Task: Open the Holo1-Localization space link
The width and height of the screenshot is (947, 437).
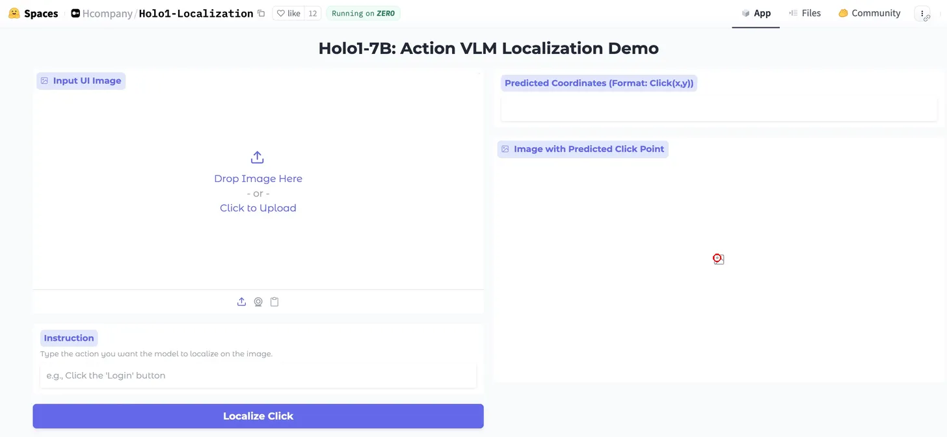Action: [196, 14]
